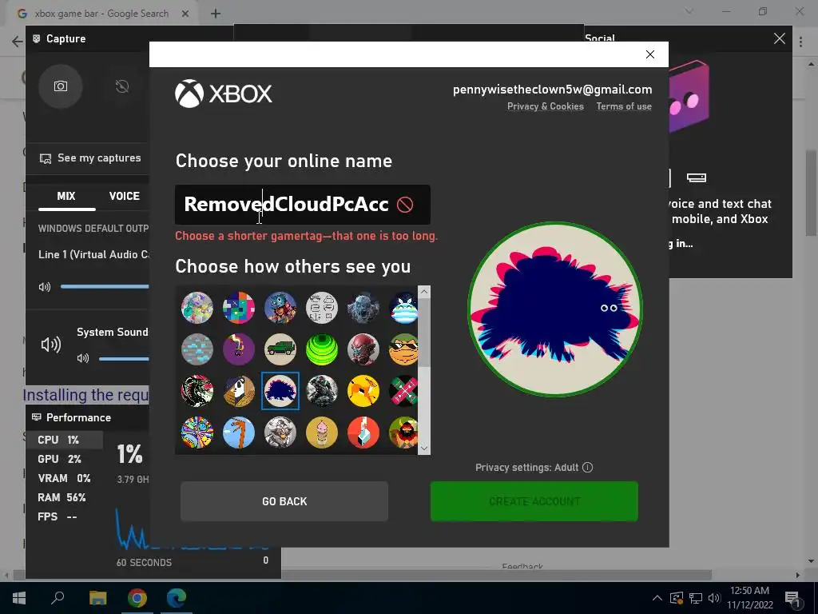Open See my captures
Image resolution: width=818 pixels, height=614 pixels.
90,158
